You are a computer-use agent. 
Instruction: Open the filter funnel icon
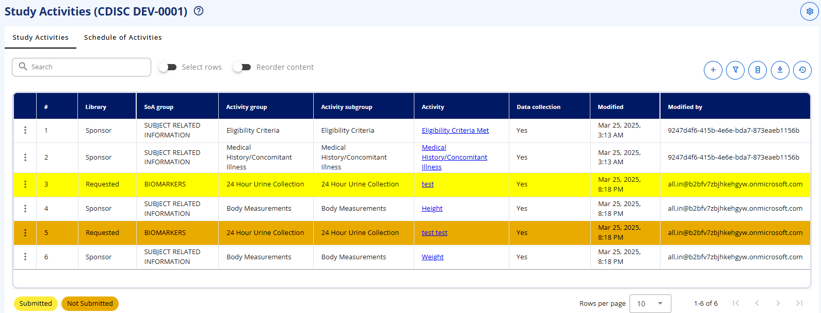(735, 70)
